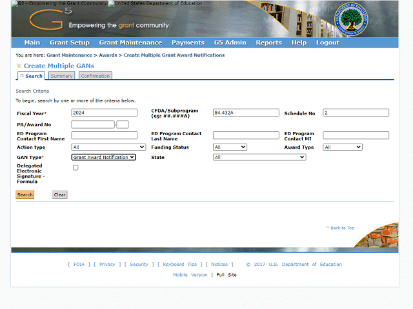Viewport: 413px width, 309px height.
Task: Click the Search Criteria heading text
Action: pos(32,91)
